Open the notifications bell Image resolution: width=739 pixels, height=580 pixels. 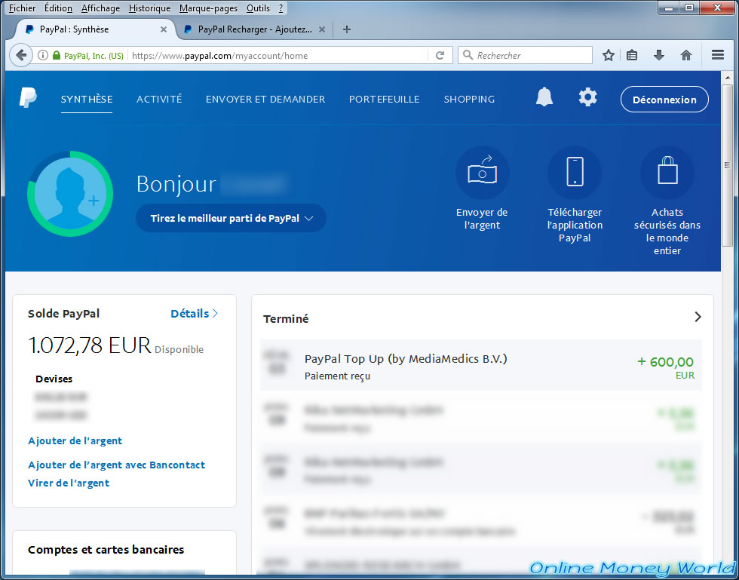pos(544,97)
